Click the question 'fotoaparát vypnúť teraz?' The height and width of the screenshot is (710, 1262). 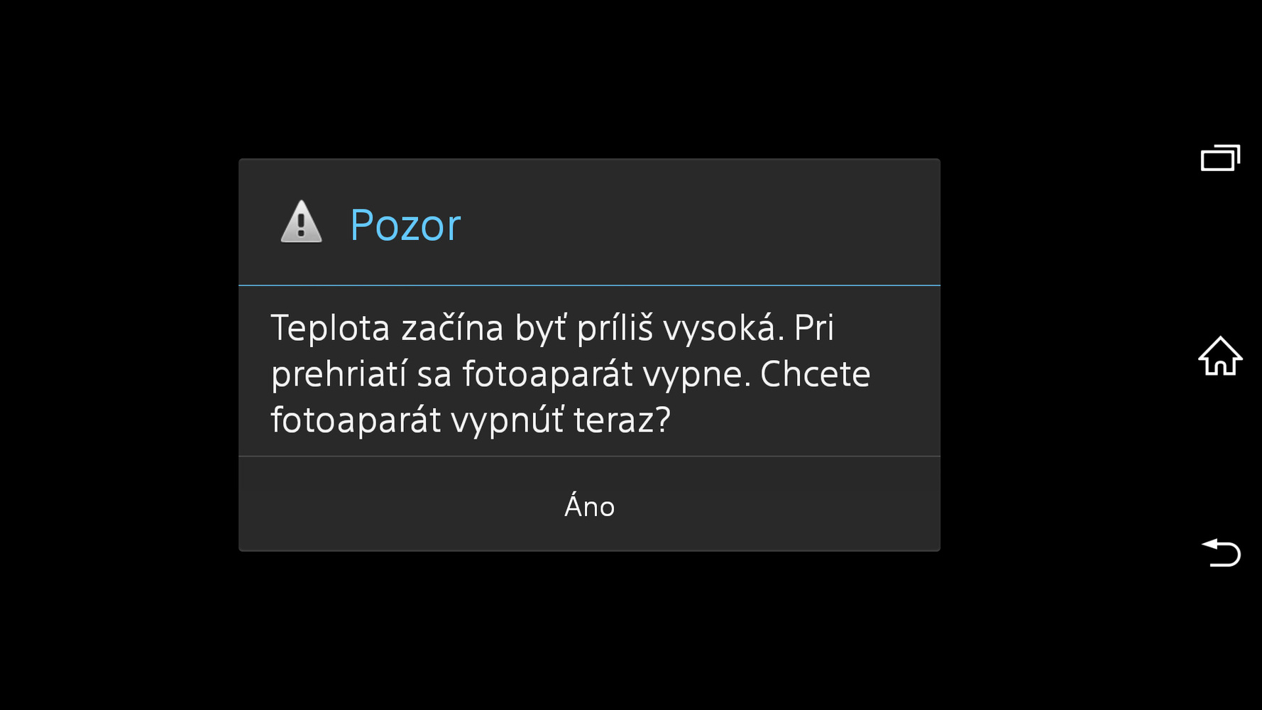[x=471, y=420]
